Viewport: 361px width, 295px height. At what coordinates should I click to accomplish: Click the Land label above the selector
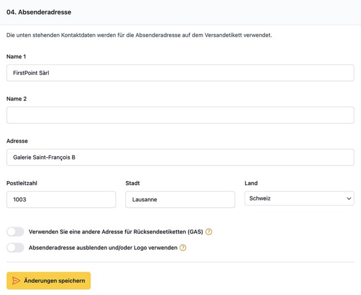point(251,183)
